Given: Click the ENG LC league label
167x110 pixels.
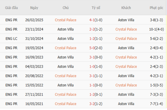Looking at the screenshot, I should [11, 39].
